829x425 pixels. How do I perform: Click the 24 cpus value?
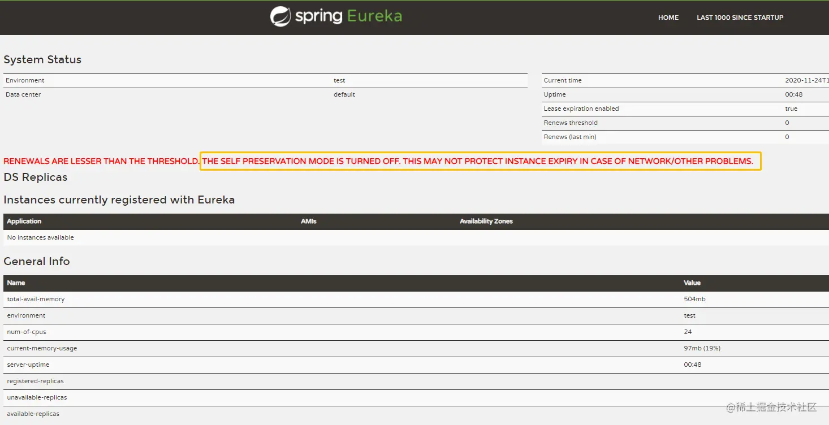[688, 332]
